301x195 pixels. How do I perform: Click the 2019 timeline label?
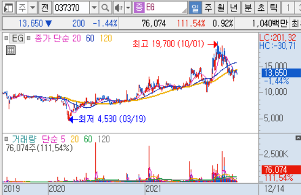pos(11,188)
